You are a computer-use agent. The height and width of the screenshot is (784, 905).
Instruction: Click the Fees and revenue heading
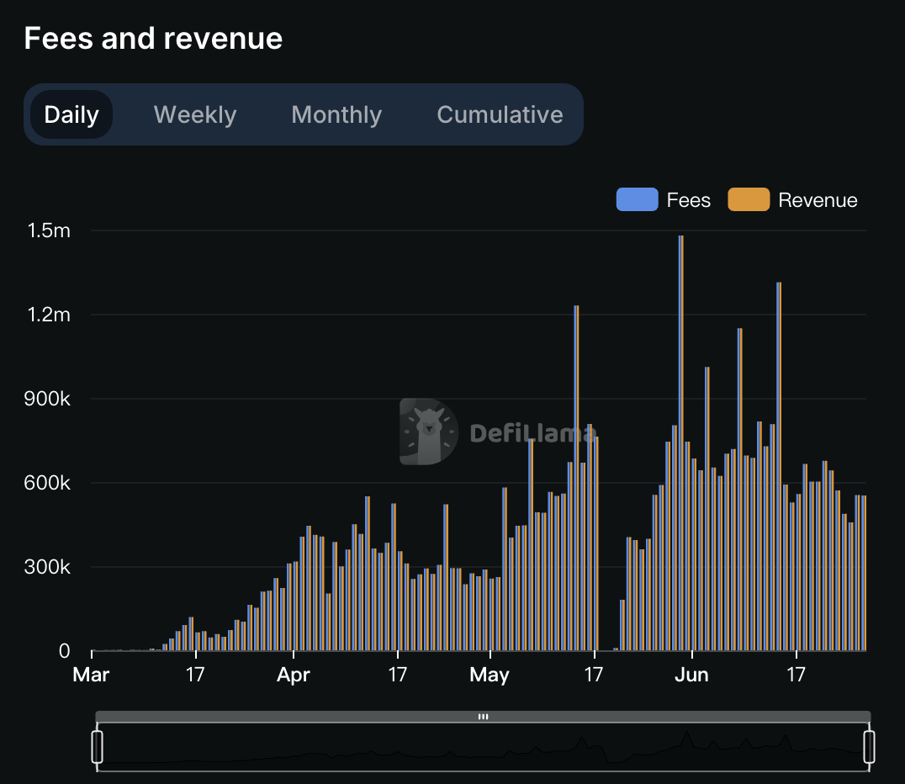pos(153,38)
